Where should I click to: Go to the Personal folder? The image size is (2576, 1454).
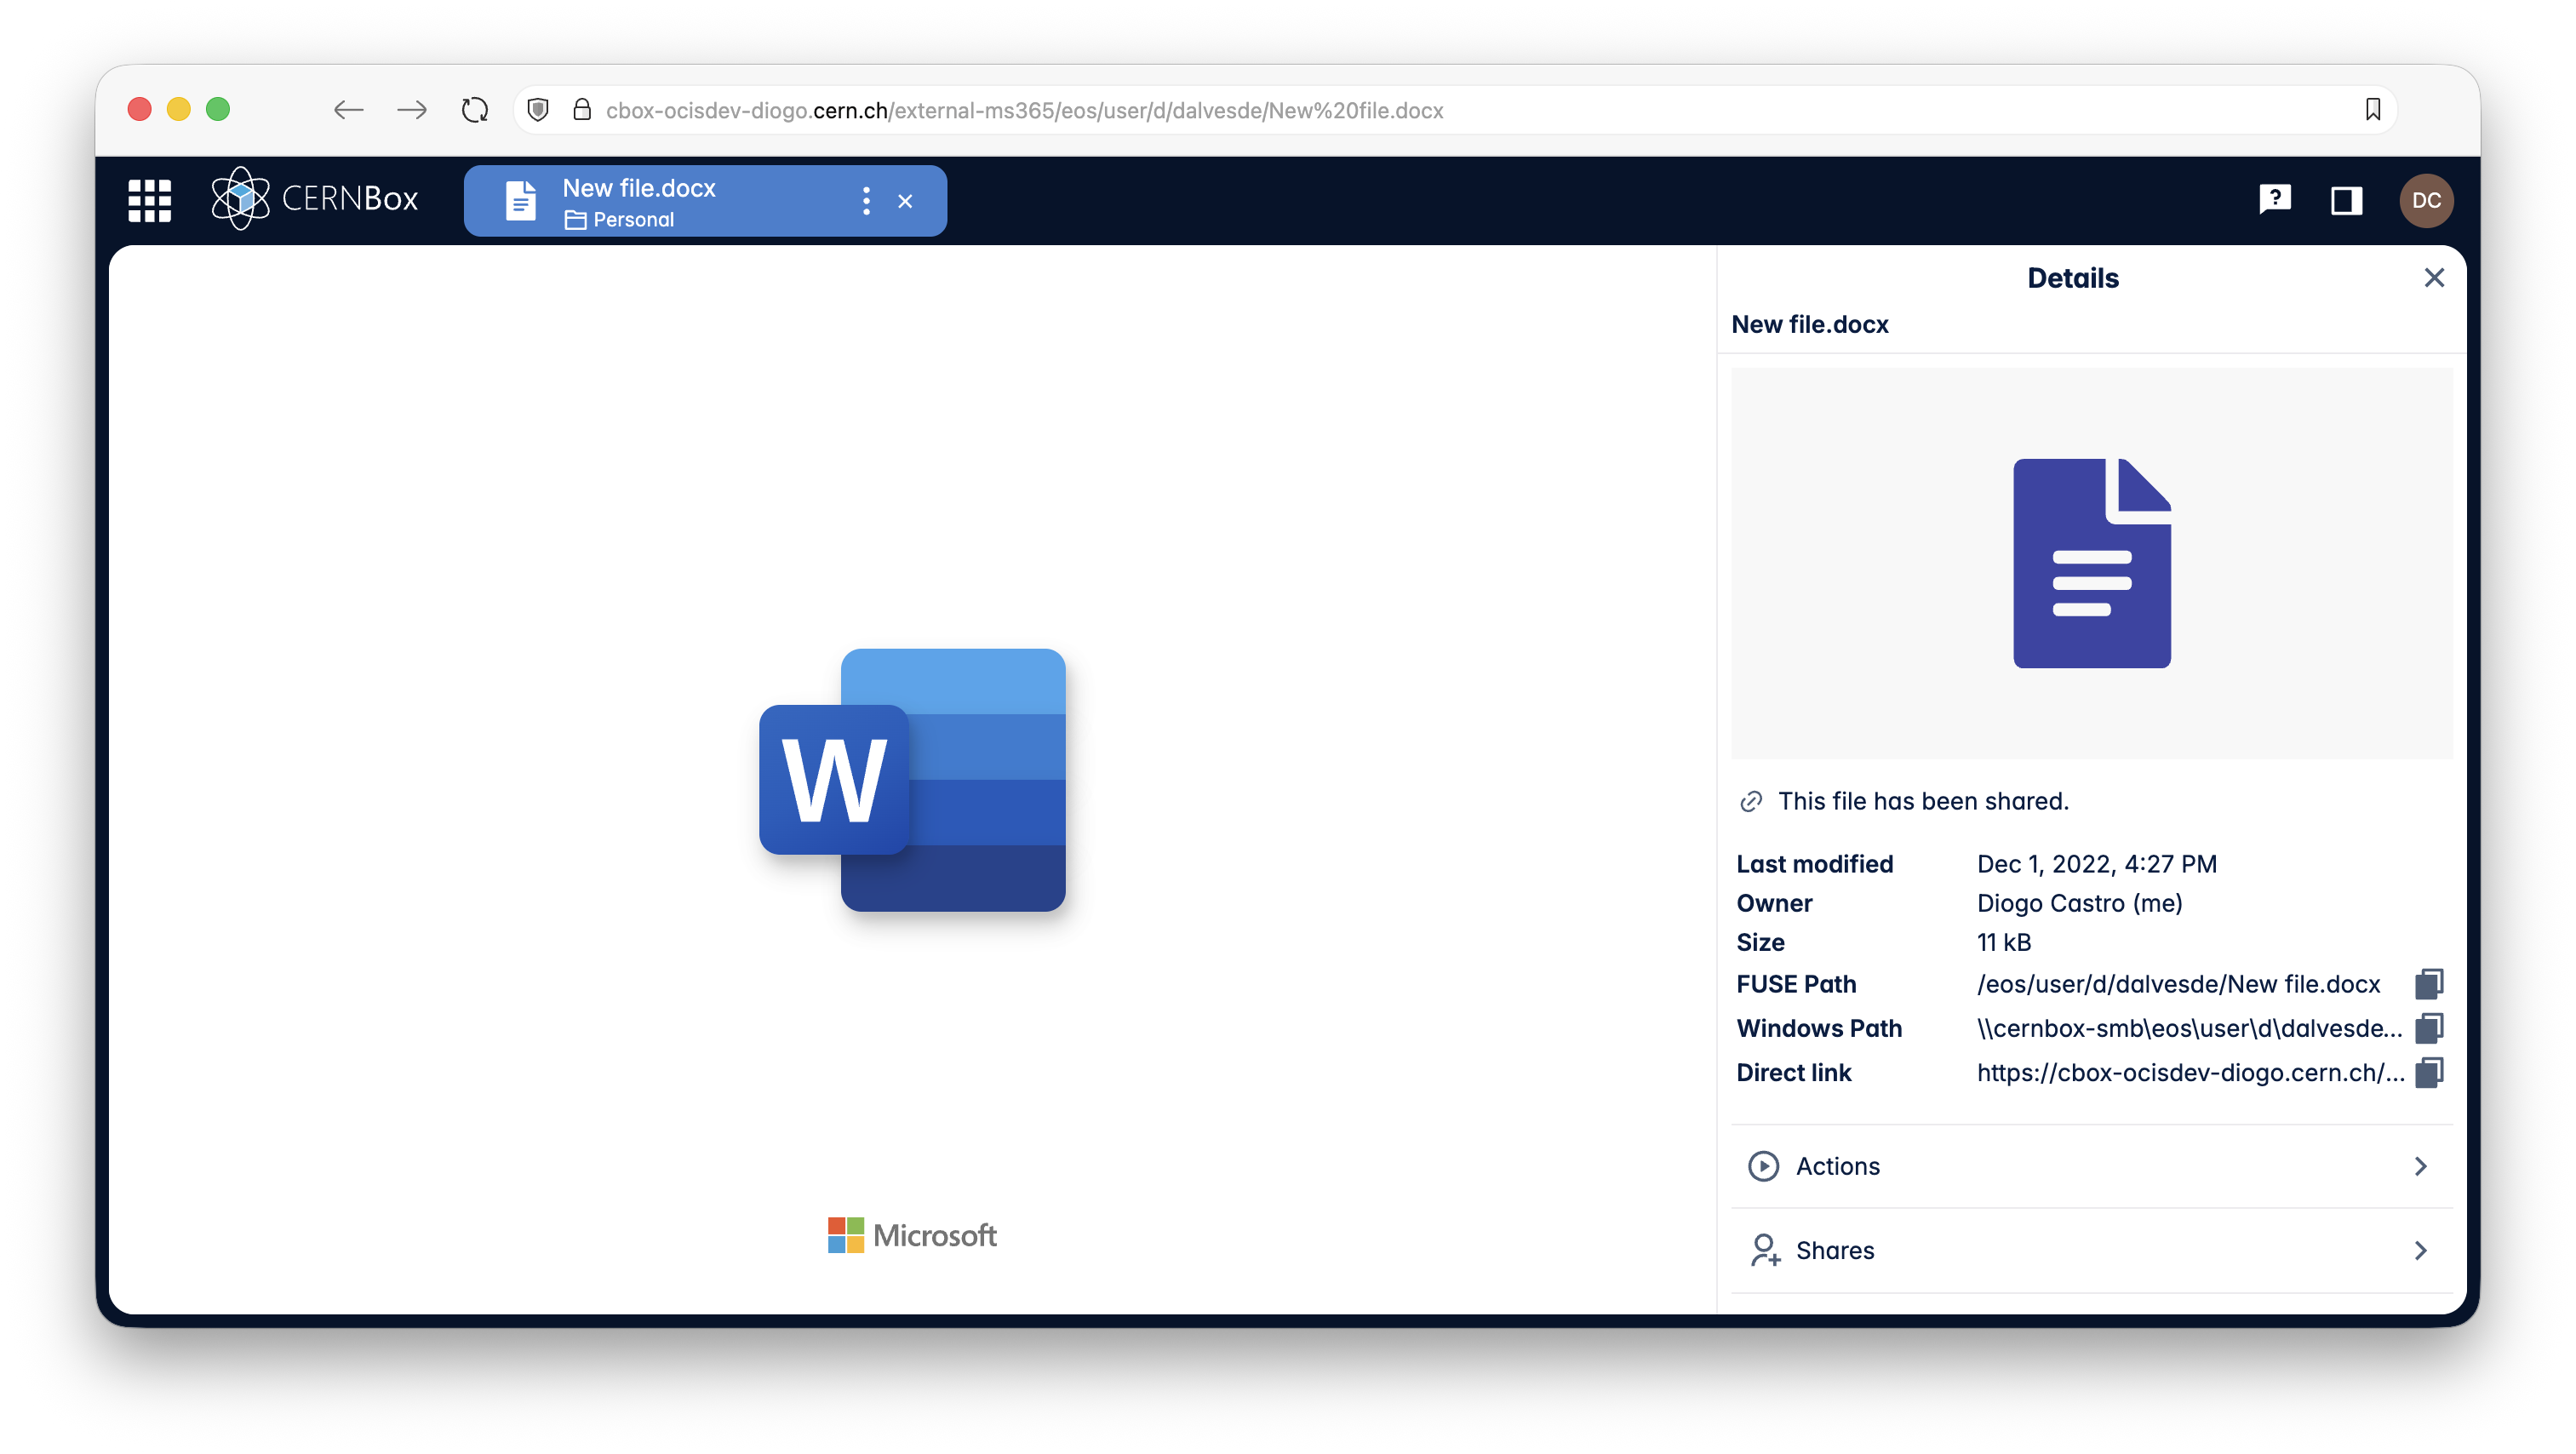coord(632,220)
